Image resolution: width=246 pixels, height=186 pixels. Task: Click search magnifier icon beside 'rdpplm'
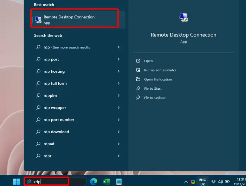pos(38,95)
